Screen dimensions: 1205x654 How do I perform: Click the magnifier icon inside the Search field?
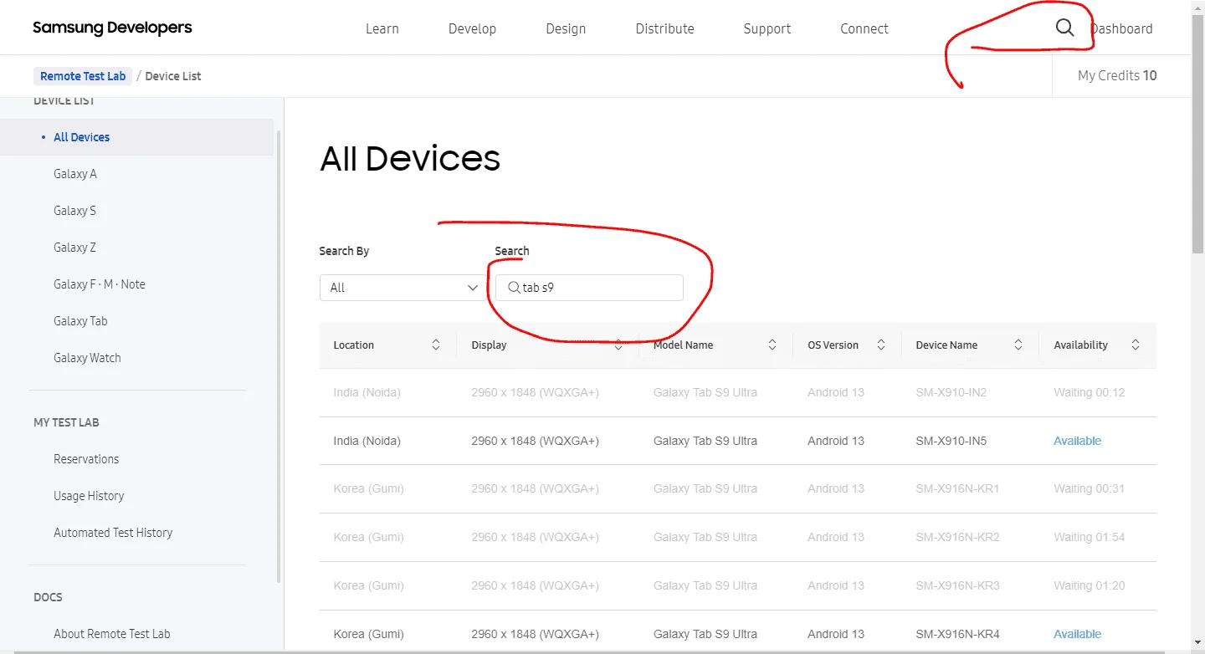(x=514, y=288)
